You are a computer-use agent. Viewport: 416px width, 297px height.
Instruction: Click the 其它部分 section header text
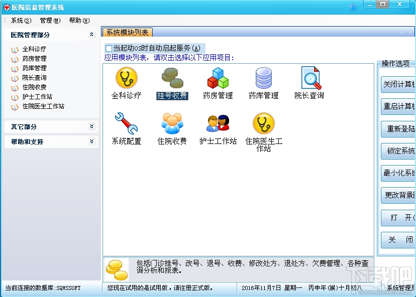pos(24,127)
